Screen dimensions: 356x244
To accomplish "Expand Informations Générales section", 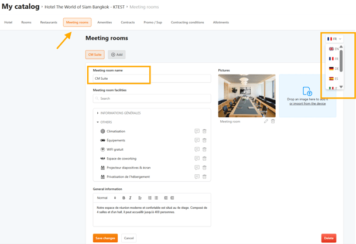I will click(98, 113).
